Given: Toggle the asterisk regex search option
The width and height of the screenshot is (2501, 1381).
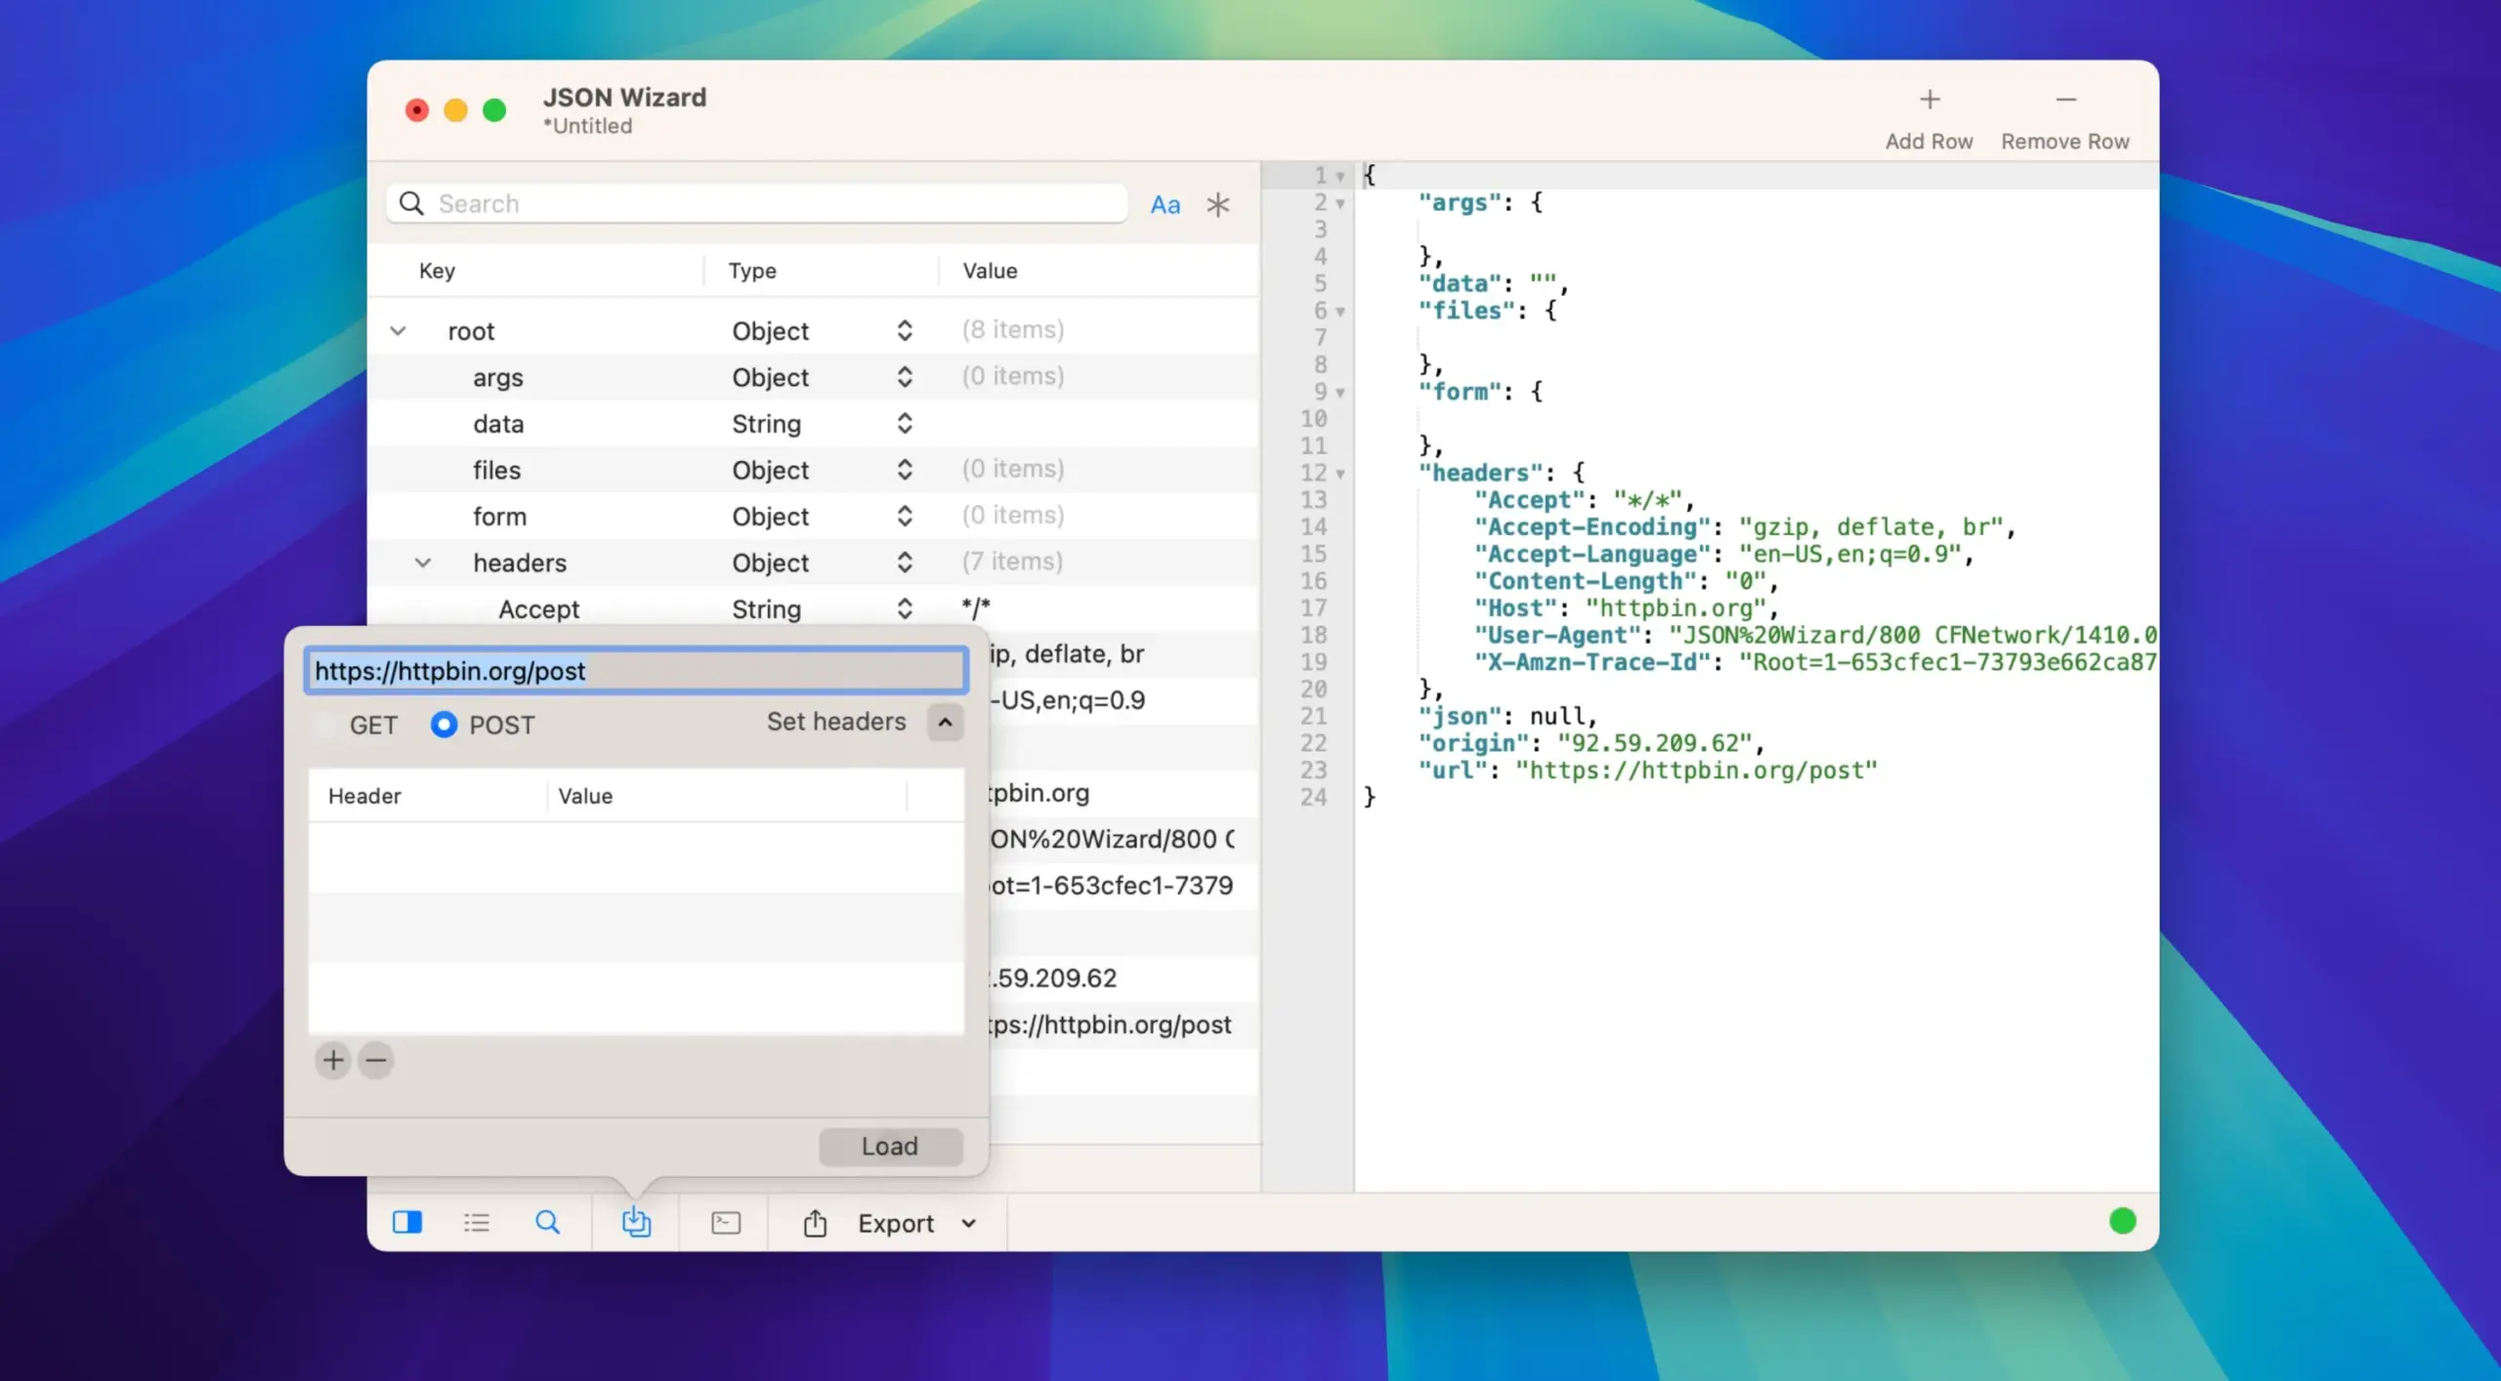Looking at the screenshot, I should pos(1217,205).
